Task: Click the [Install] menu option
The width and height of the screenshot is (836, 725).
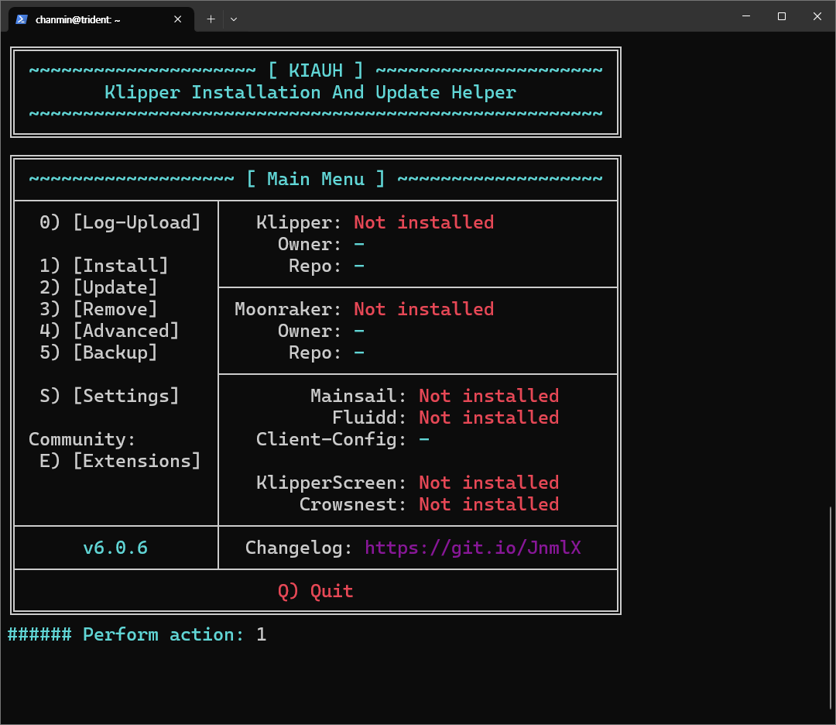Action: pyautogui.click(x=120, y=266)
